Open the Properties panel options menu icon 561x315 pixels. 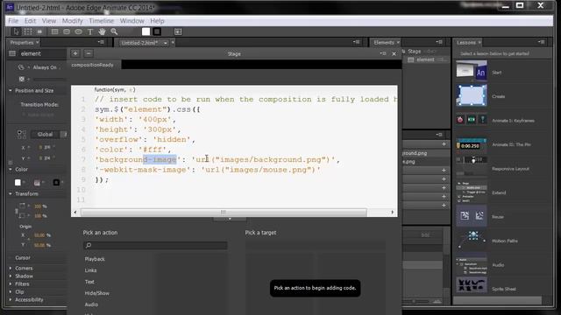(x=101, y=42)
